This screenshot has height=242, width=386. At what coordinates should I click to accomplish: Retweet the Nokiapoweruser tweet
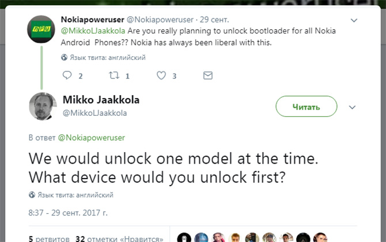click(x=115, y=75)
